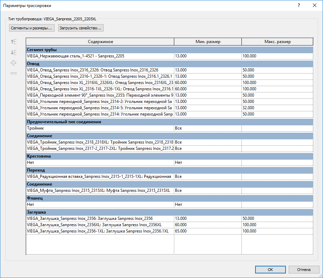Select the Фланец Нет content cell

coord(100,204)
